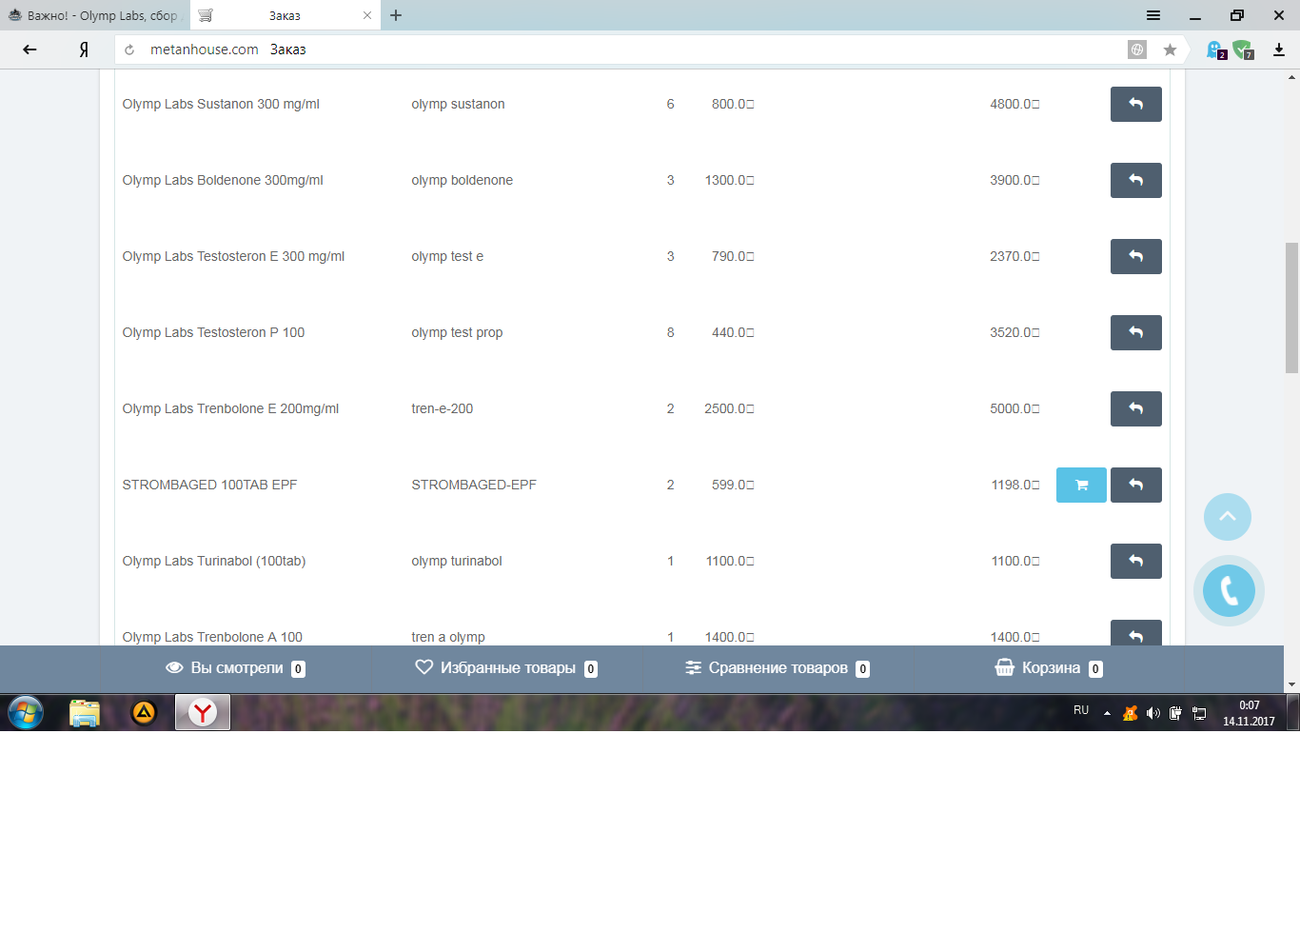Open a new browser tab with plus

click(x=396, y=15)
